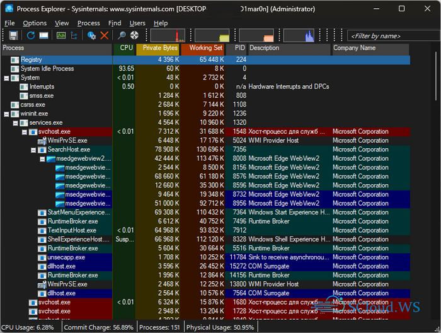Collapse the wininit.exe tree node
Viewport: 441px width, 333px height.
pos(6,114)
